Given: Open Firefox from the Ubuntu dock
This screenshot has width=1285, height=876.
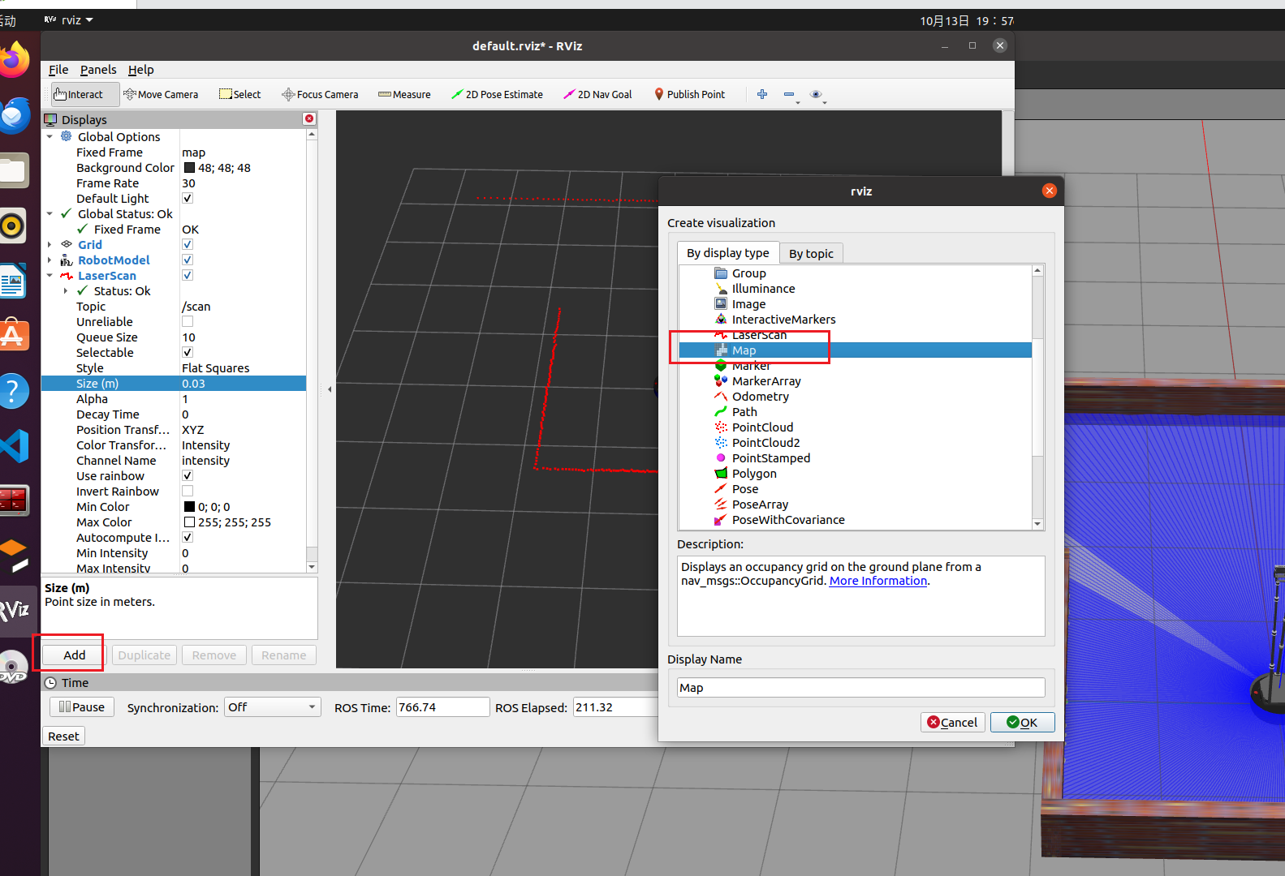Looking at the screenshot, I should click(14, 60).
